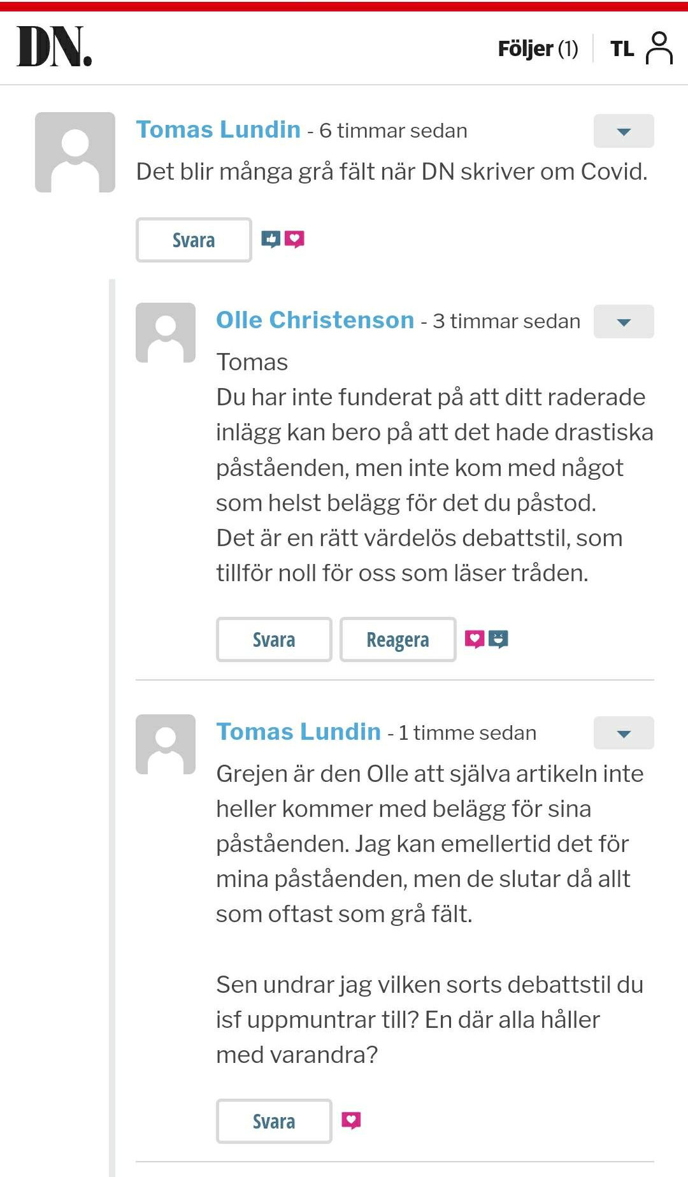688x1177 pixels.
Task: Click the Reagera button on Olle's comment
Action: point(398,640)
